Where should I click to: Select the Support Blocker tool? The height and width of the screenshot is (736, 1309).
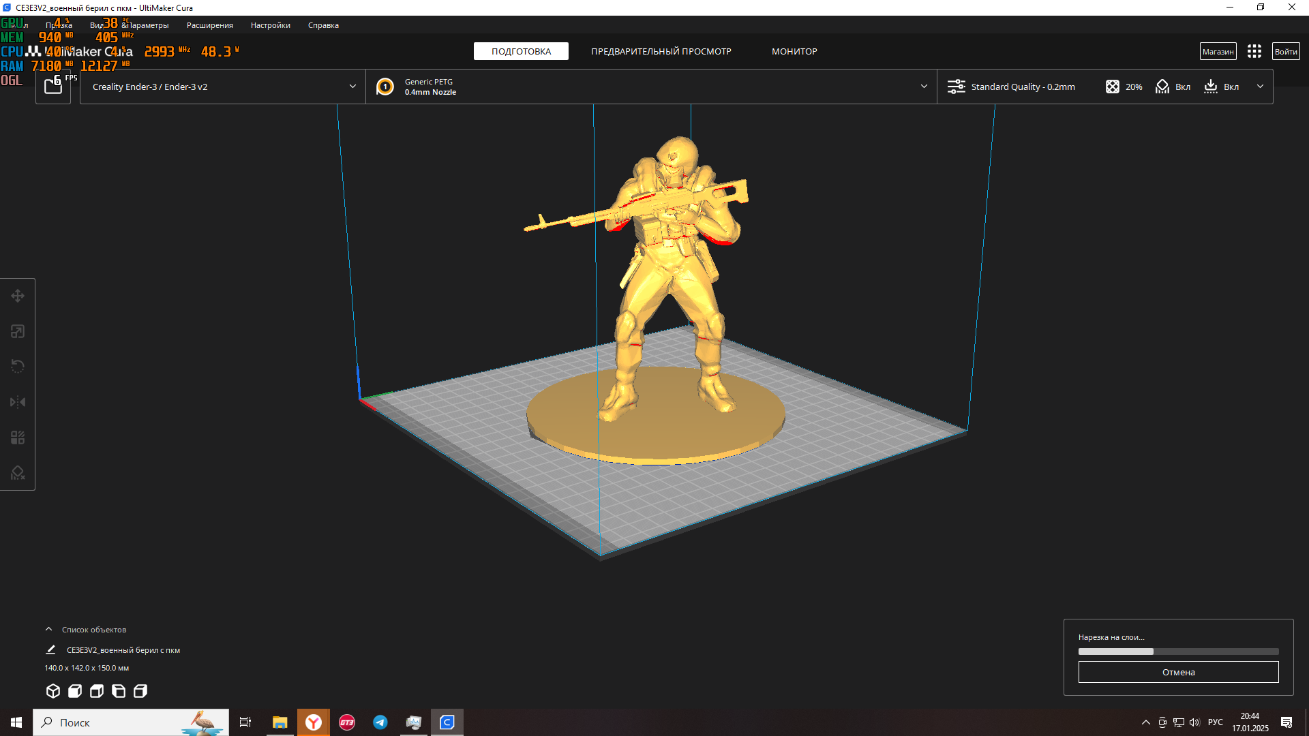[x=18, y=473]
